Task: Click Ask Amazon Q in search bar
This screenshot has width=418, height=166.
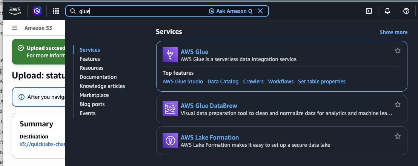Action: 231,11
